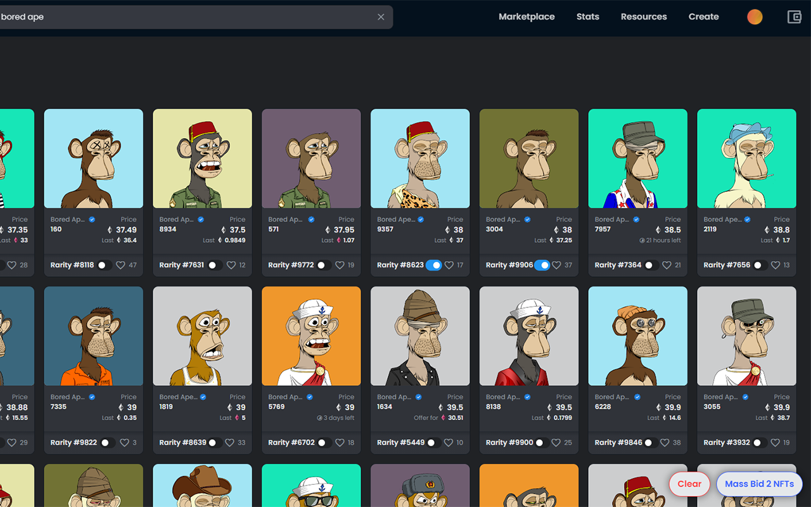Toggle selection for Rarity #8118

point(104,265)
